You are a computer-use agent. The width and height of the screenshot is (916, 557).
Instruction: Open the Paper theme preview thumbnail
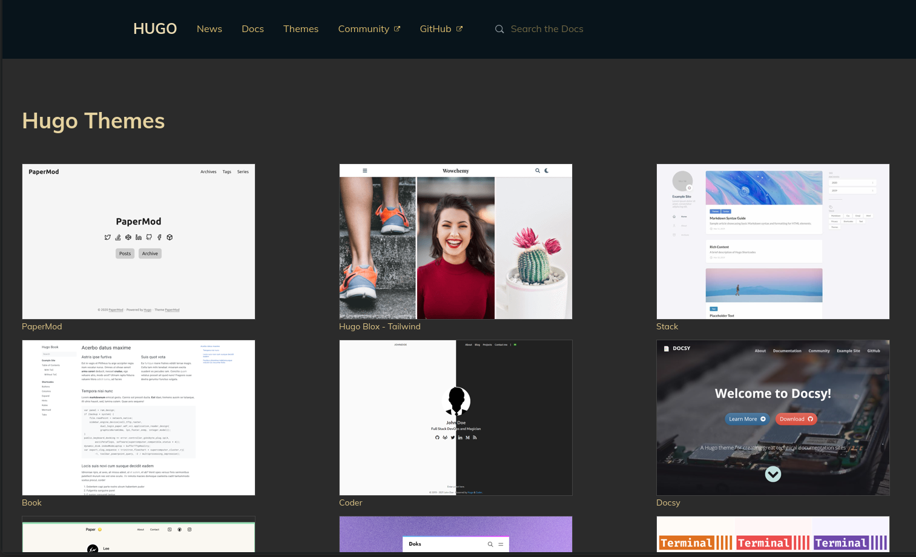(139, 534)
